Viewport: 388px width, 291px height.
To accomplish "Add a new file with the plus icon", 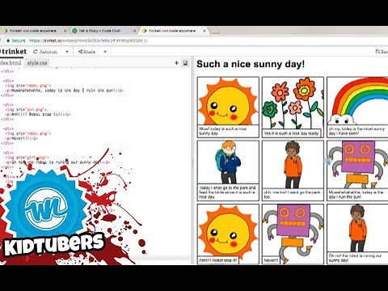I will click(176, 63).
